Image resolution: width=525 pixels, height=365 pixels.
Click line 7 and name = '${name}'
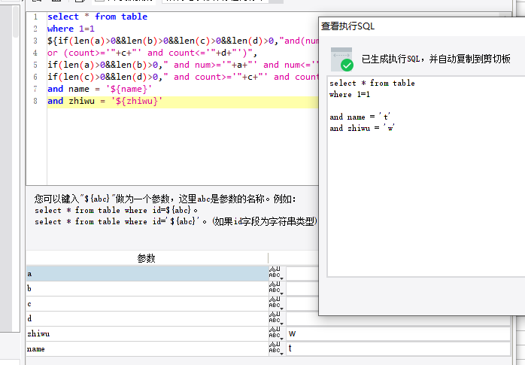(99, 89)
